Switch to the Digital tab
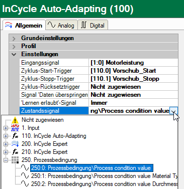Viewport: 184px width, 189px height. point(93,26)
